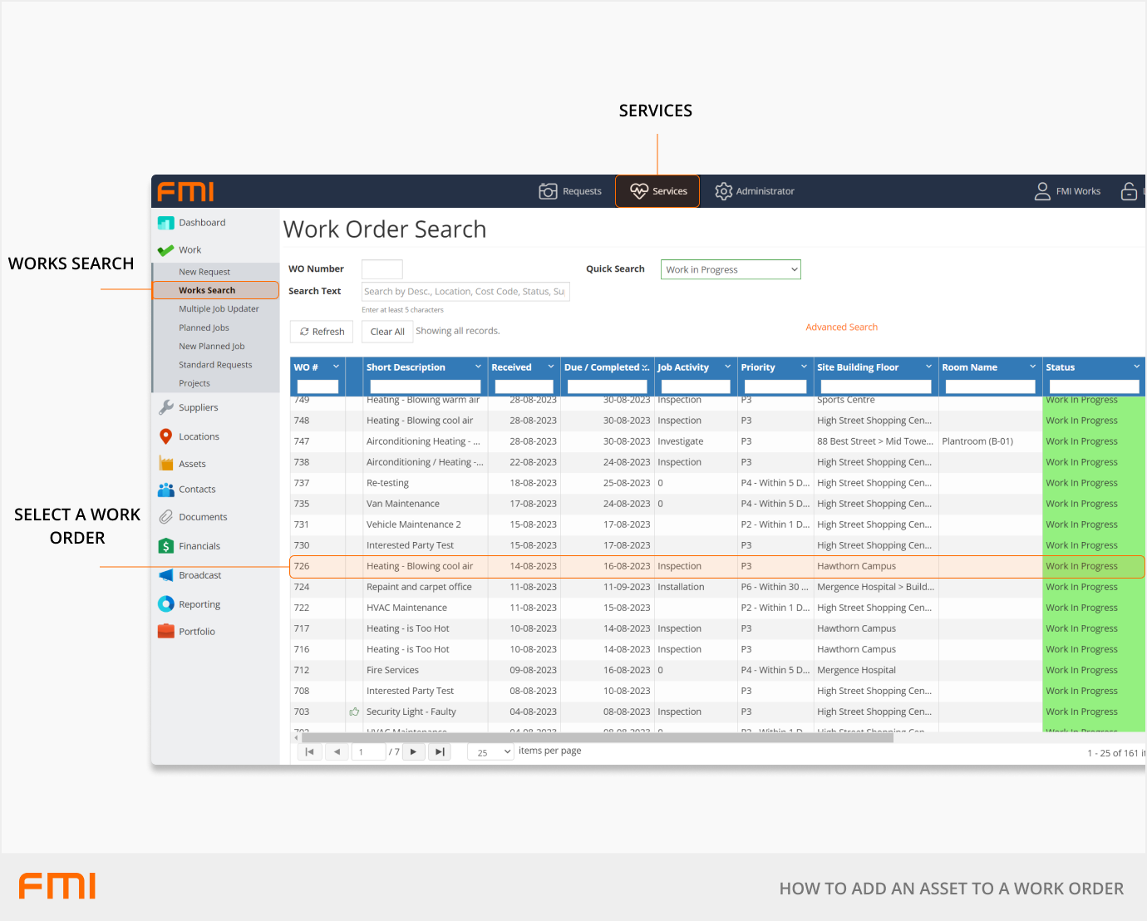
Task: Open the Quick Search dropdown
Action: (x=731, y=269)
